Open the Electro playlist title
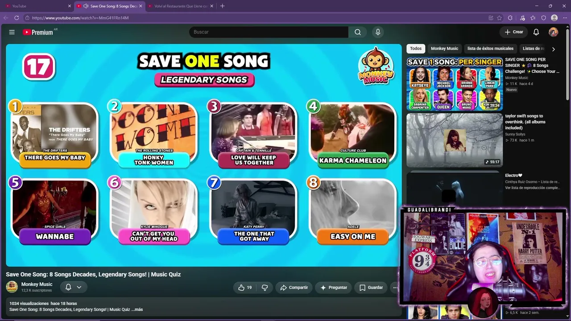 pyautogui.click(x=513, y=176)
